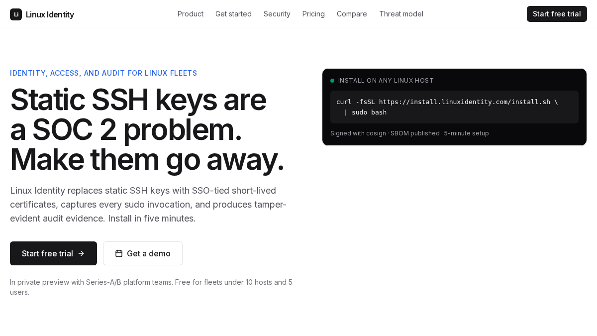Click the green status dot on the install card

pyautogui.click(x=332, y=81)
